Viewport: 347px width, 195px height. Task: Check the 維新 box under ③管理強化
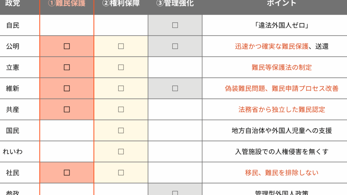click(x=175, y=88)
